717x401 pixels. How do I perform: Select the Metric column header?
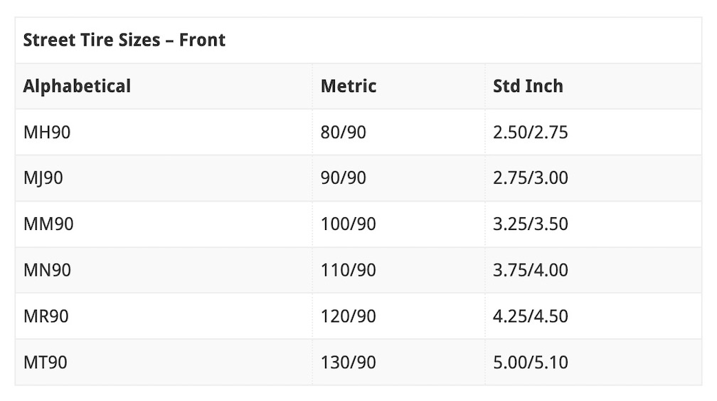(x=349, y=86)
